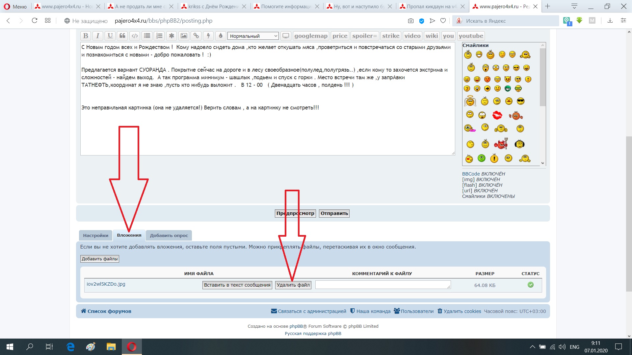Viewport: 632px width, 355px height.
Task: Click the file comment input field
Action: 382,285
